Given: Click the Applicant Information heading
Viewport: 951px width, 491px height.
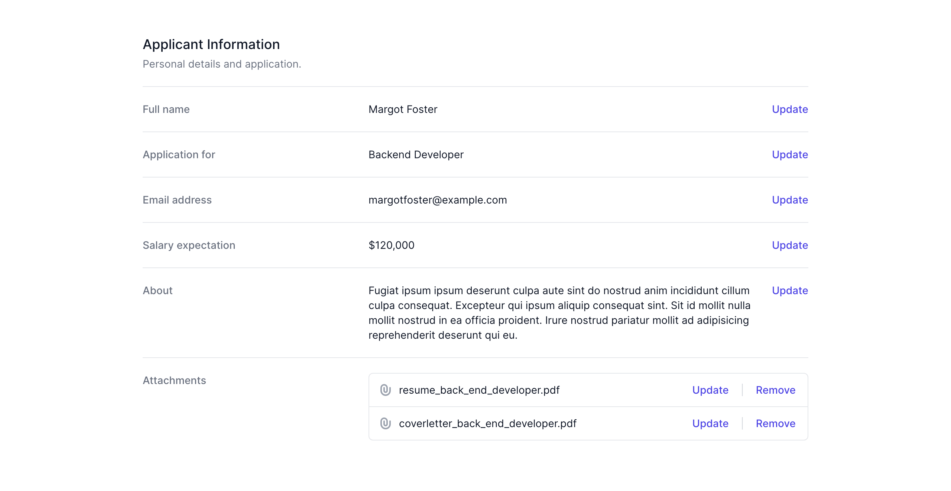Looking at the screenshot, I should point(211,44).
